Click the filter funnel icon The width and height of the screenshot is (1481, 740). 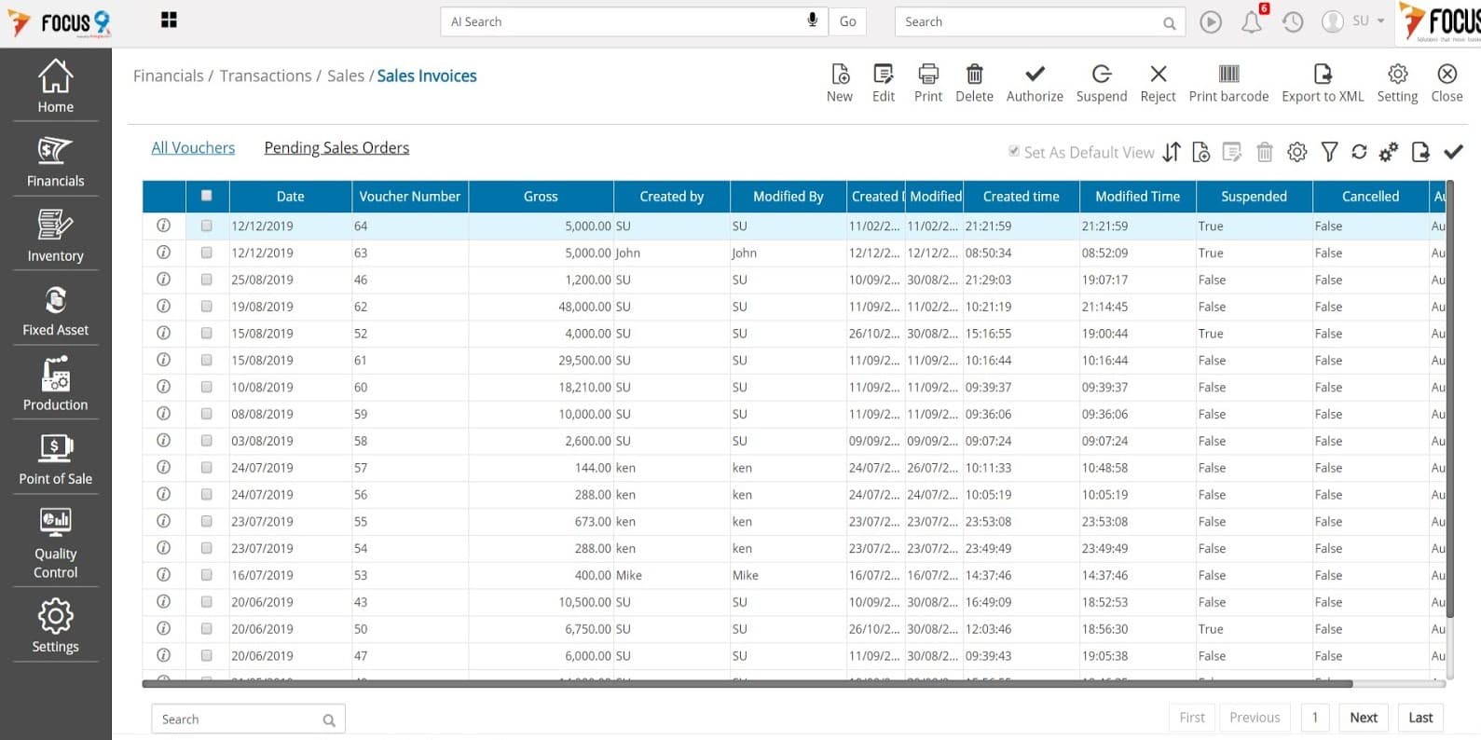click(1330, 152)
